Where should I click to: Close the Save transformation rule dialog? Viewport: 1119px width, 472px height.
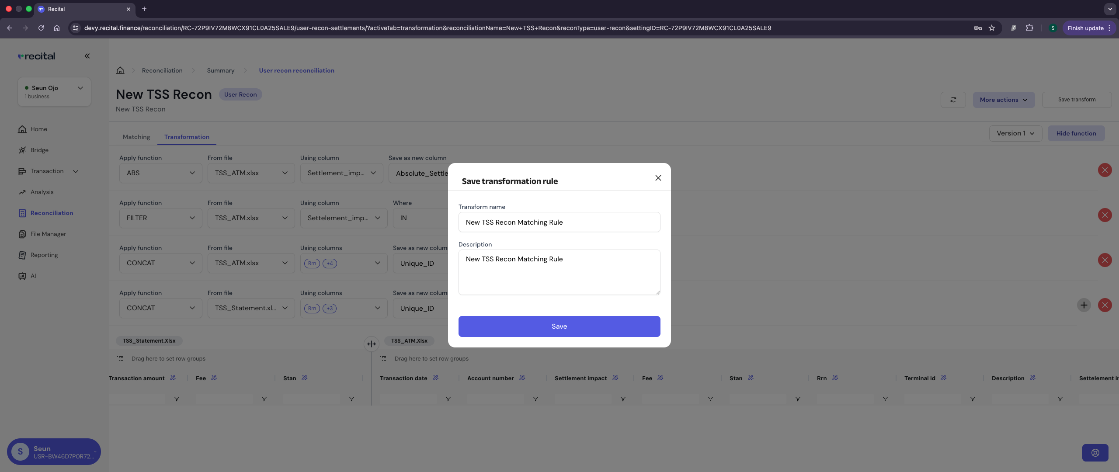coord(658,178)
